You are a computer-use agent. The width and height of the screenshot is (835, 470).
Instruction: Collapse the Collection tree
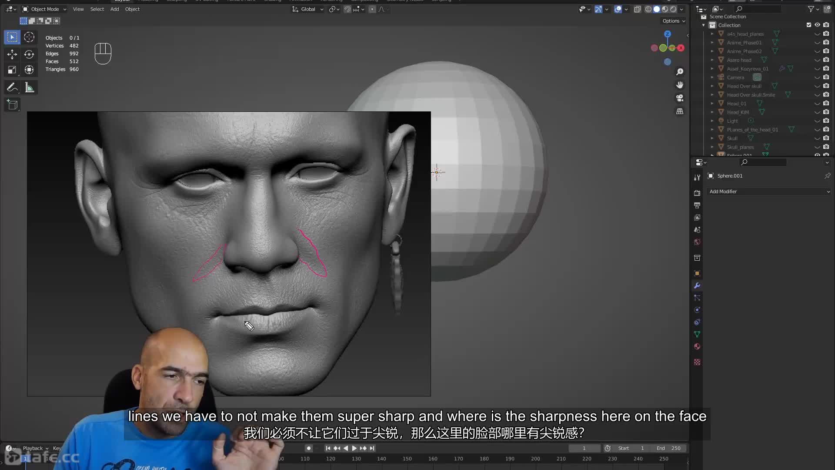703,25
